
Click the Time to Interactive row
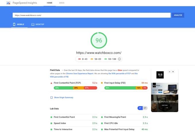74,129
